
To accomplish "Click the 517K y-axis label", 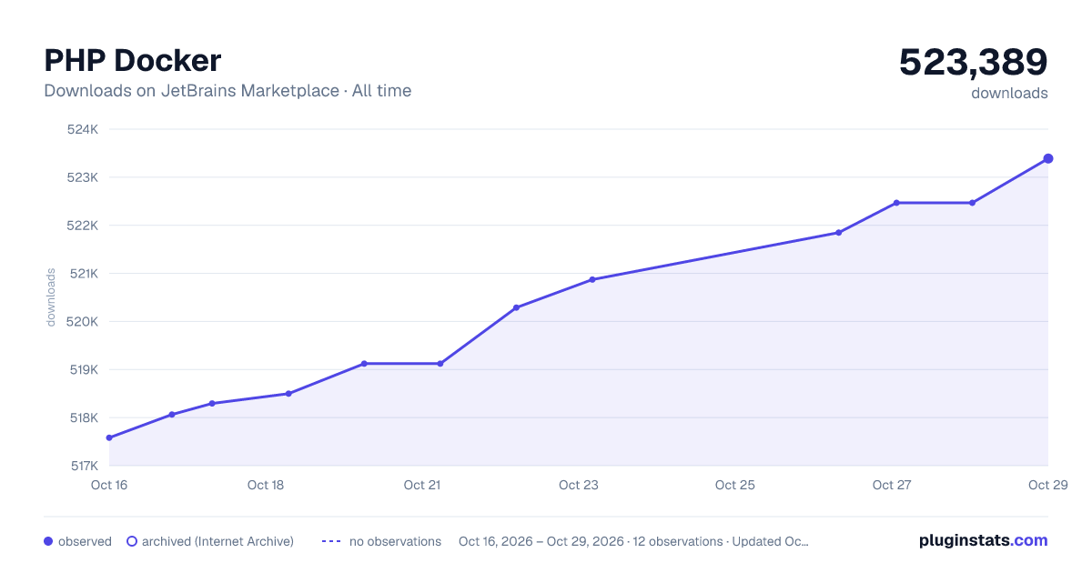I will (83, 466).
